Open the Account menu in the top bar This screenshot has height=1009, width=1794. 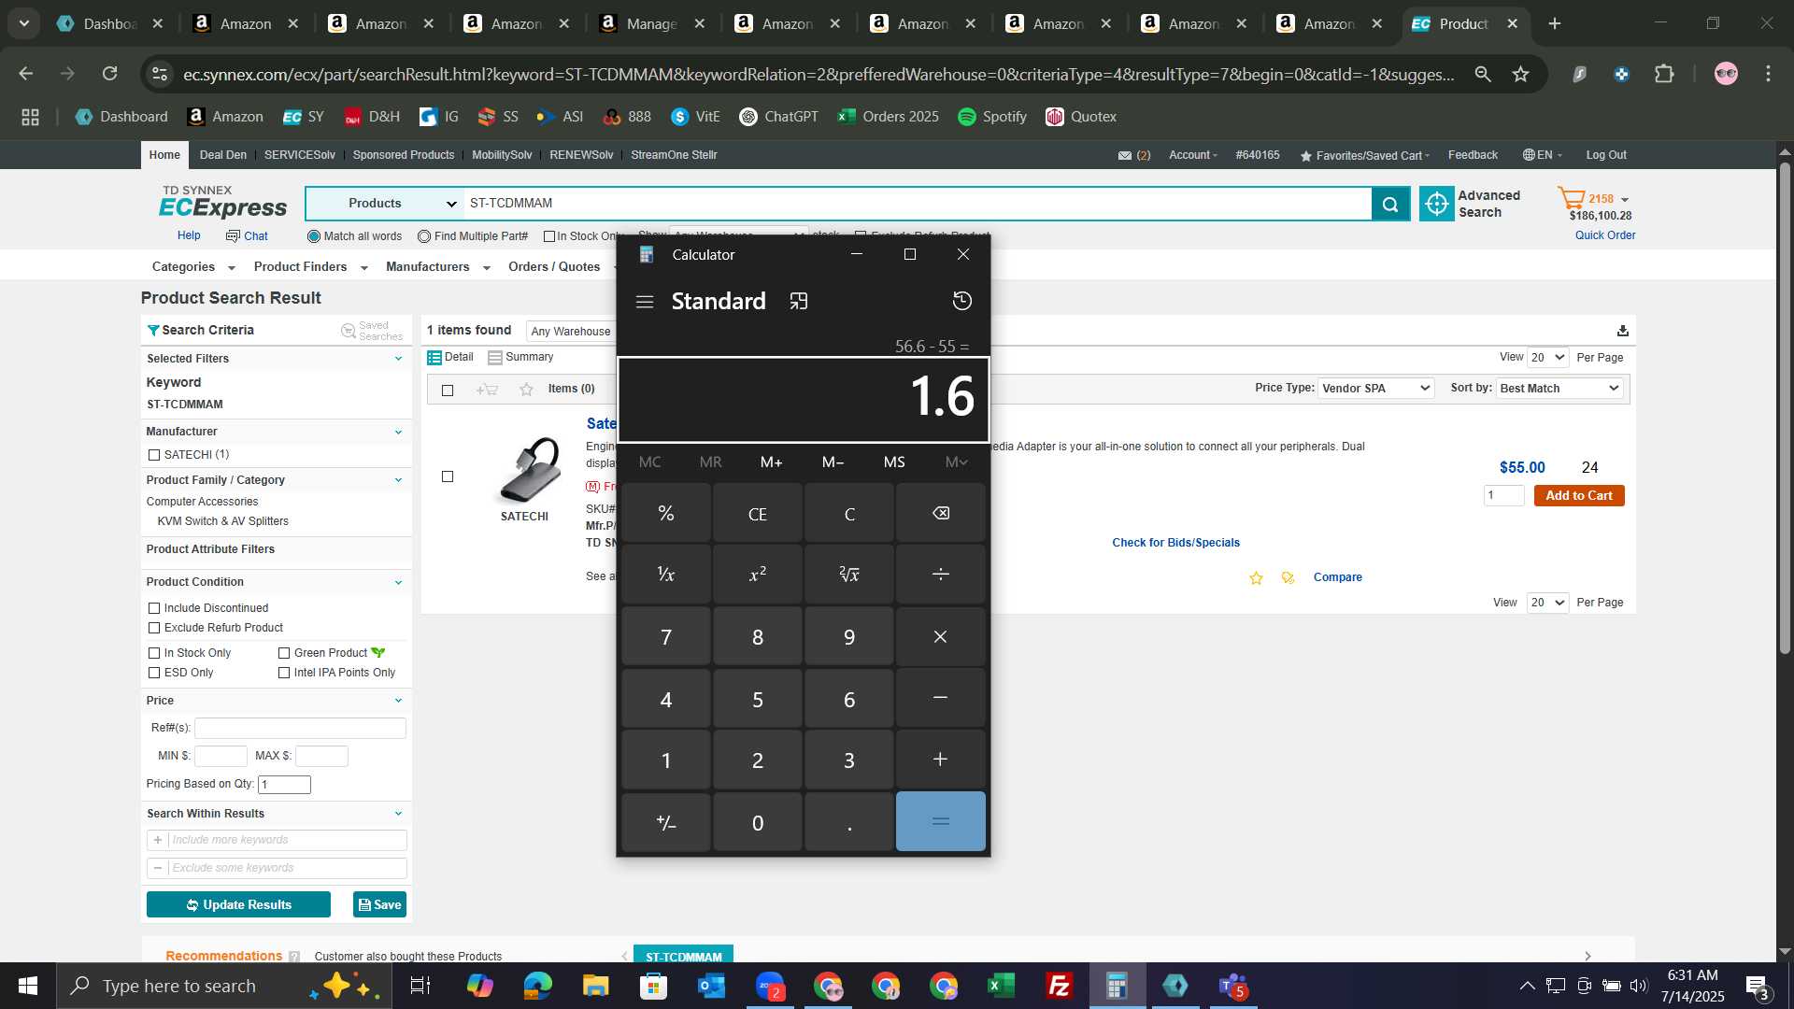[1192, 155]
